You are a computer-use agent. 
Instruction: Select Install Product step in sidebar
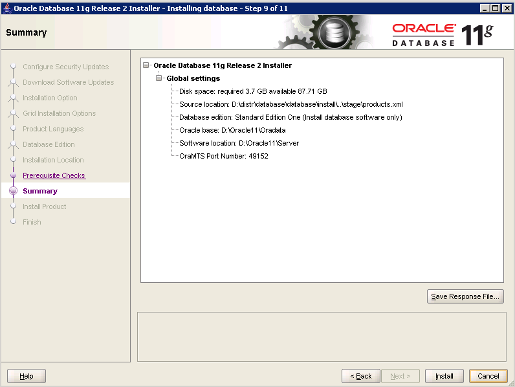(45, 206)
